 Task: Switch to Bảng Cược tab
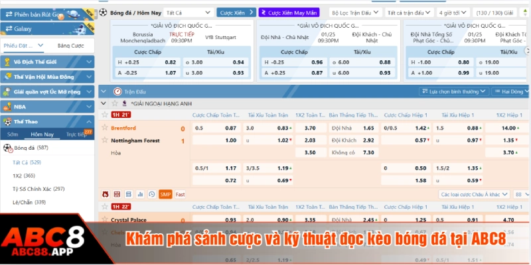tap(70, 46)
